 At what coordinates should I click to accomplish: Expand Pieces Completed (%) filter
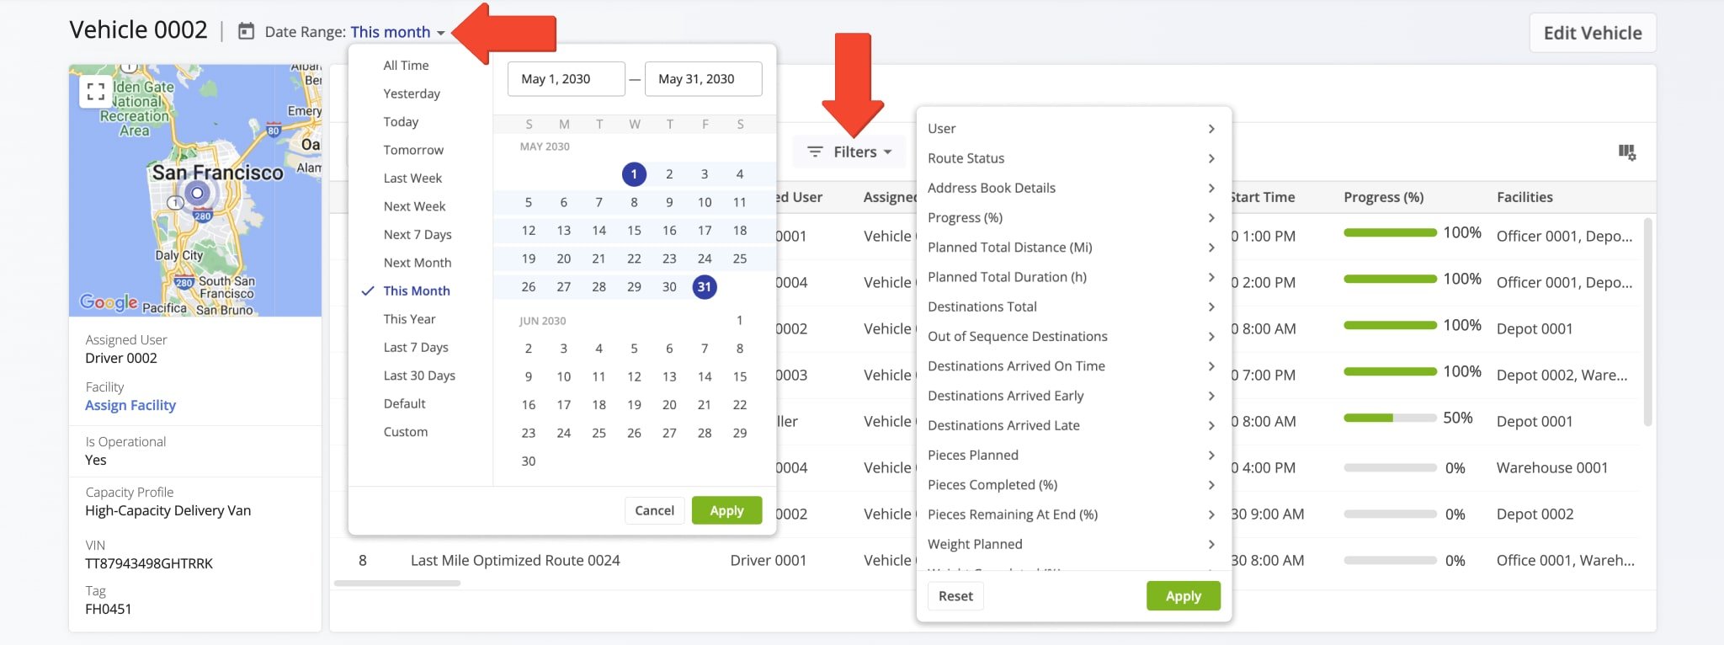coord(1071,485)
